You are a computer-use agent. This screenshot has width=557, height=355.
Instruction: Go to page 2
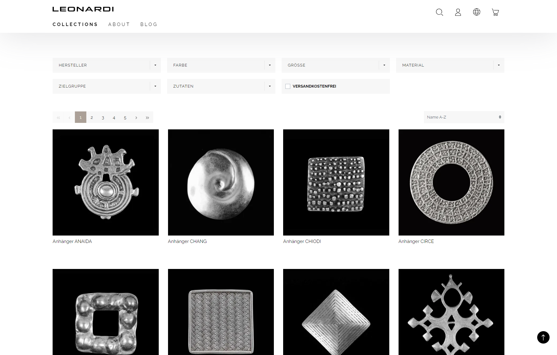pyautogui.click(x=92, y=117)
